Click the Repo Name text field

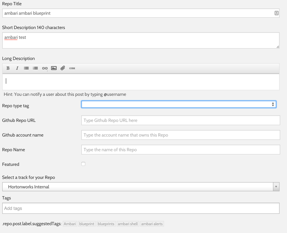point(180,150)
